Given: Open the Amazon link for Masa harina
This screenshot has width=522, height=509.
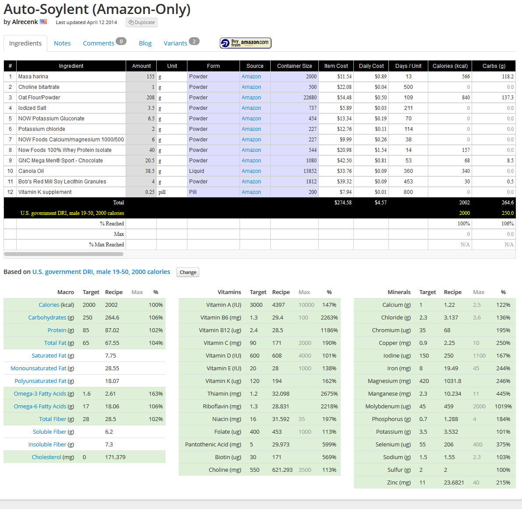Looking at the screenshot, I should pos(251,77).
